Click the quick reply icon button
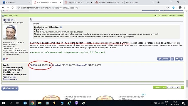188x106 pixels. click(177, 59)
